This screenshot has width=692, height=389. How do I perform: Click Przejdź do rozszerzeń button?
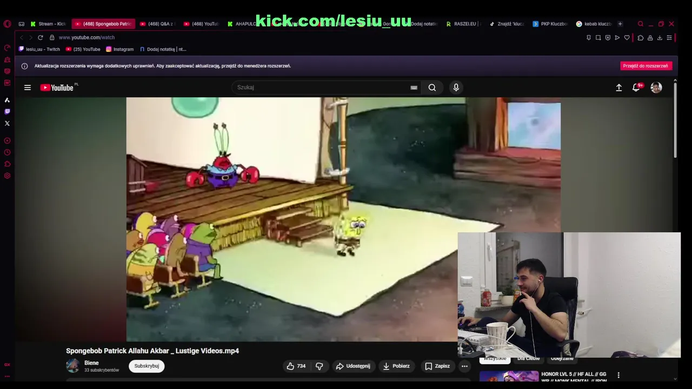click(646, 66)
